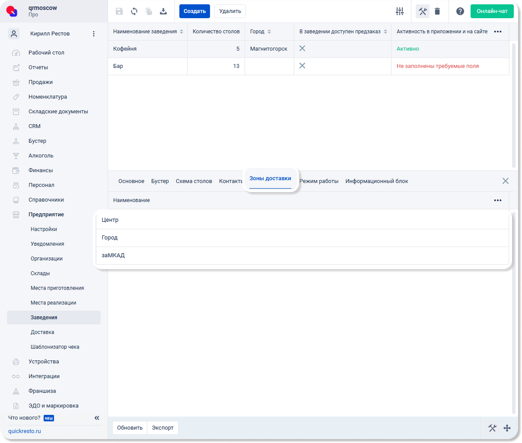This screenshot has width=522, height=443.
Task: Click the Создать button
Action: pyautogui.click(x=194, y=11)
